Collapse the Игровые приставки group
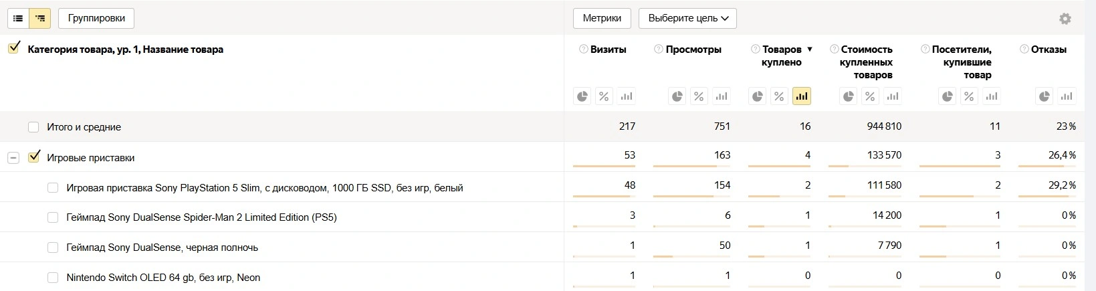This screenshot has width=1096, height=291. click(13, 158)
